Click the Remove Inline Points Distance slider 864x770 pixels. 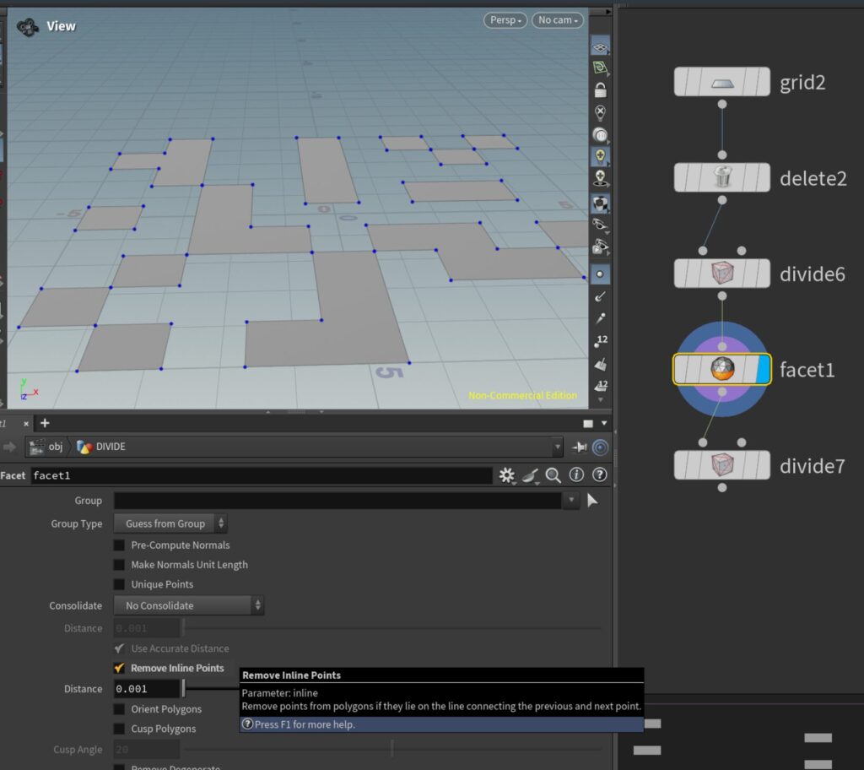click(183, 689)
